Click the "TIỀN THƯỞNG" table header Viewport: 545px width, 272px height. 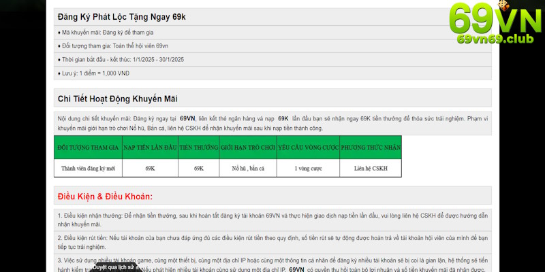tap(199, 148)
